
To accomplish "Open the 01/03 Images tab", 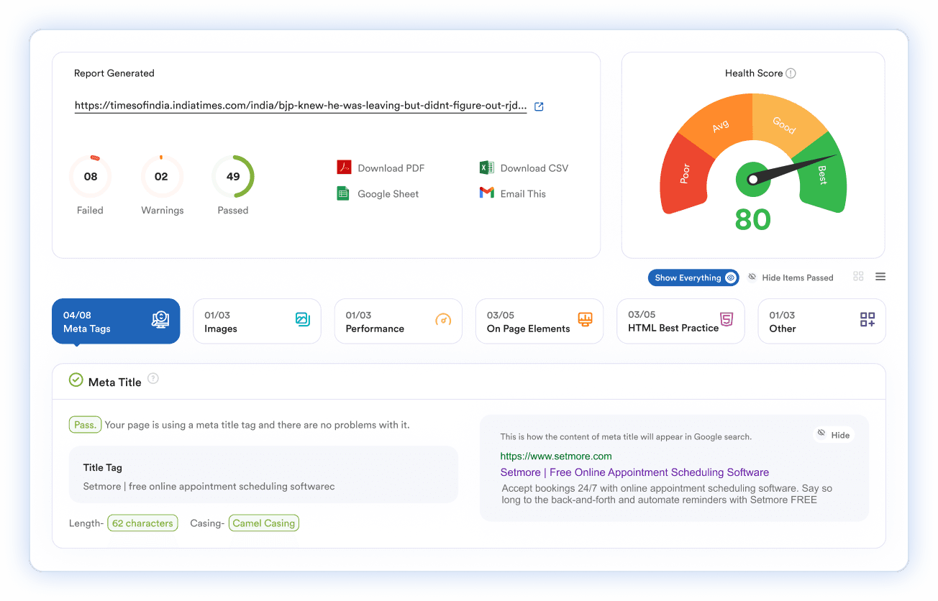I will tap(257, 321).
